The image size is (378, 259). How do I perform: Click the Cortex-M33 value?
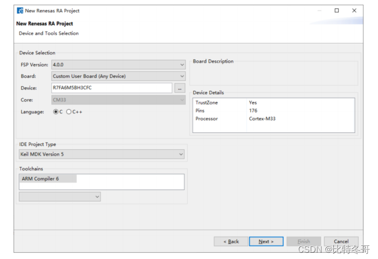(262, 119)
